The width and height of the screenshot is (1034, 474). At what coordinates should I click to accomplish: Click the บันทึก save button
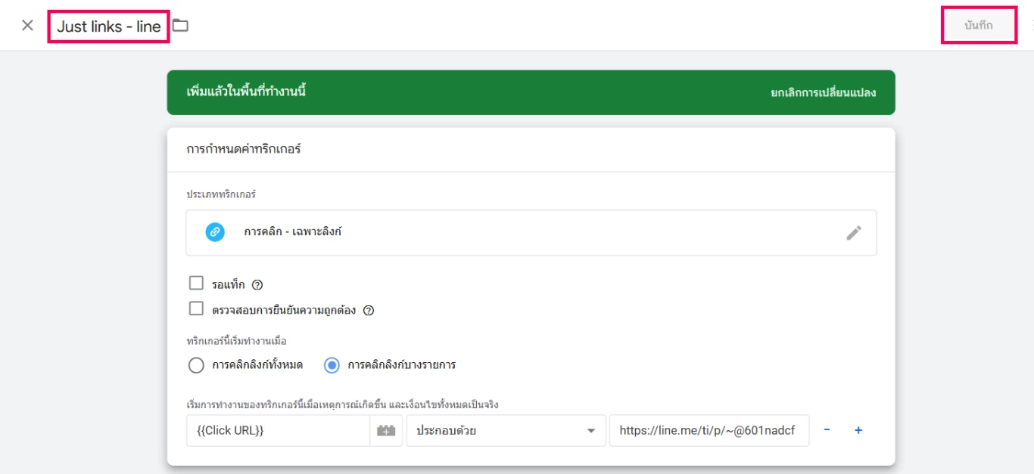(978, 26)
